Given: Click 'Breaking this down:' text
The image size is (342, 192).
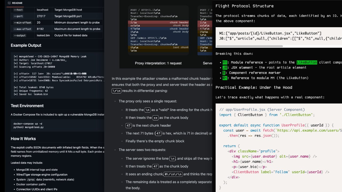Looking at the screenshot, I should point(234,54).
